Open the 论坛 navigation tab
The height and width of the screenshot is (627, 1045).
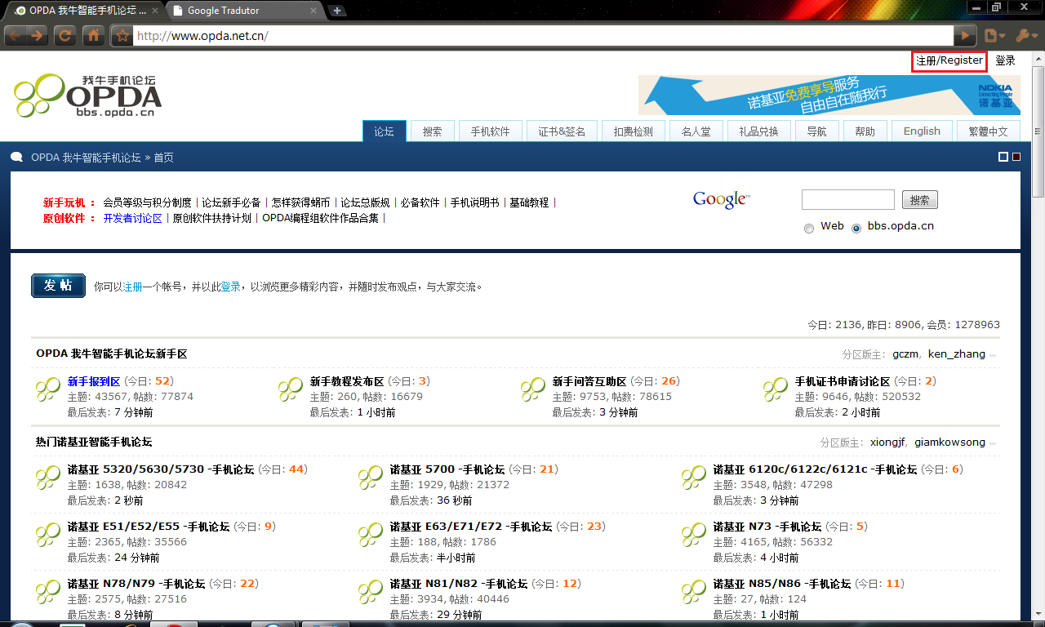pos(385,131)
